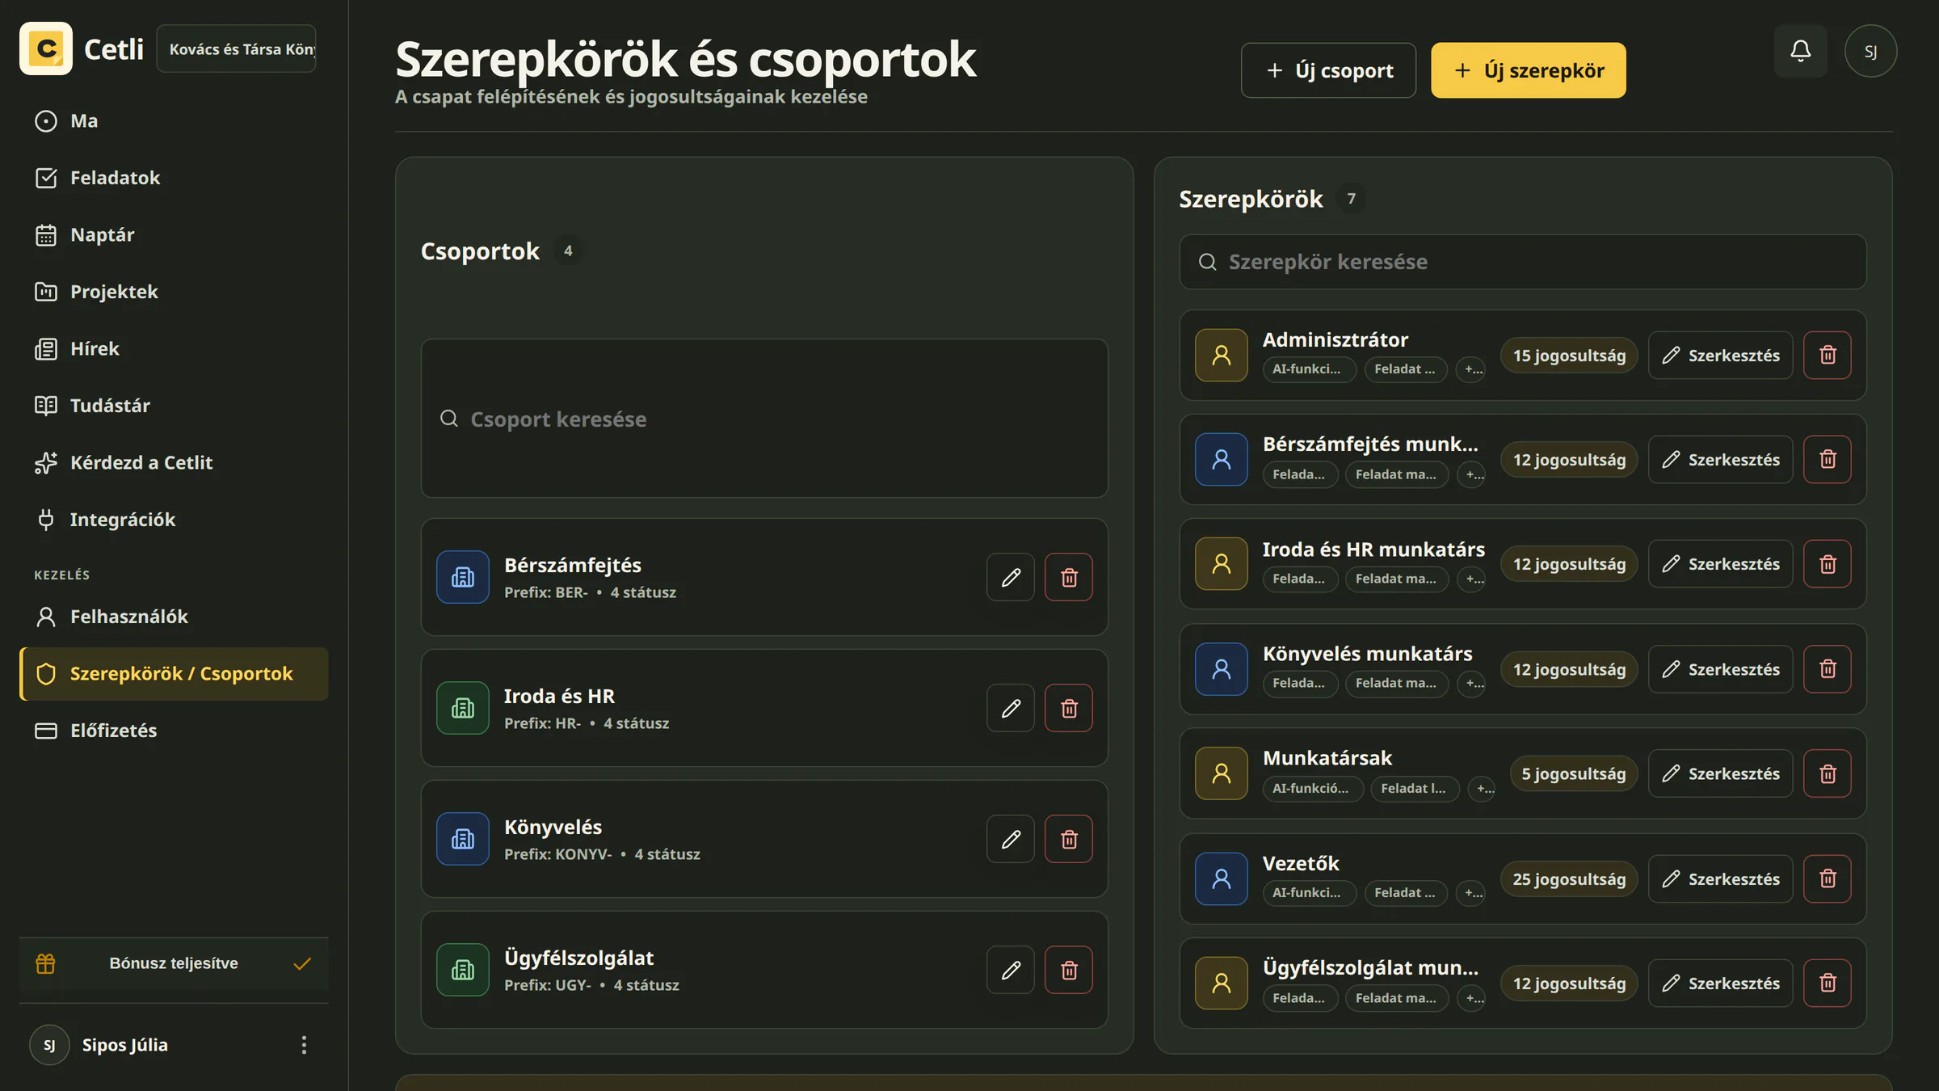Expand more permission tags for Munkatársak
The image size is (1939, 1091).
[1482, 788]
